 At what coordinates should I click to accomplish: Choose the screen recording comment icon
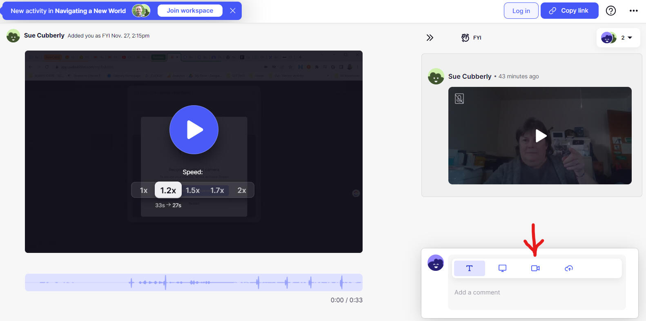coord(502,268)
